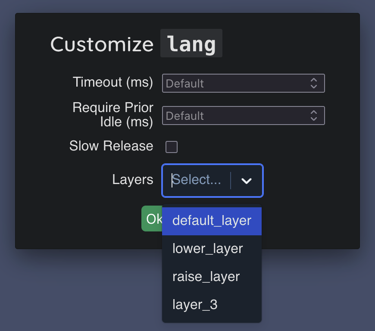The height and width of the screenshot is (331, 375).
Task: Decrement Require Prior Idle using down arrow
Action: point(314,119)
